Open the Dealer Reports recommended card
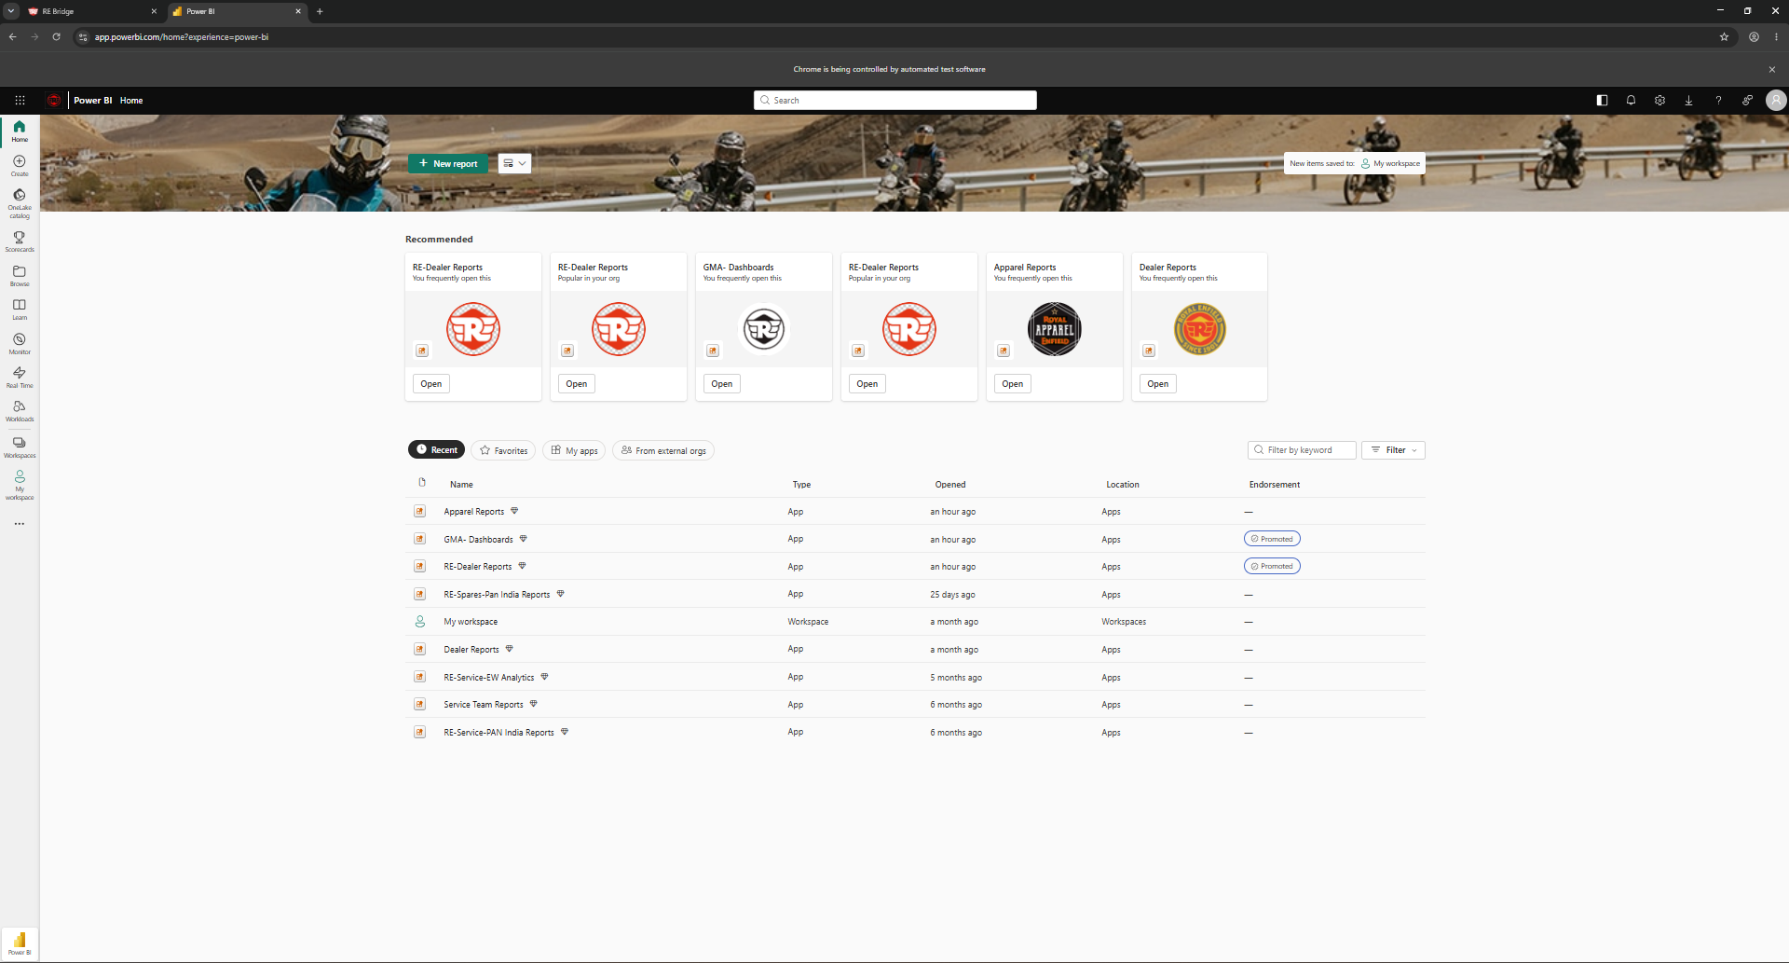The height and width of the screenshot is (963, 1789). (1158, 384)
